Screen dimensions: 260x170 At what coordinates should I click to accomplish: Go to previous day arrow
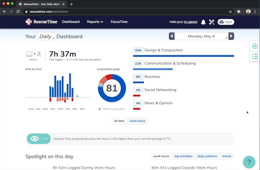pos(171,36)
